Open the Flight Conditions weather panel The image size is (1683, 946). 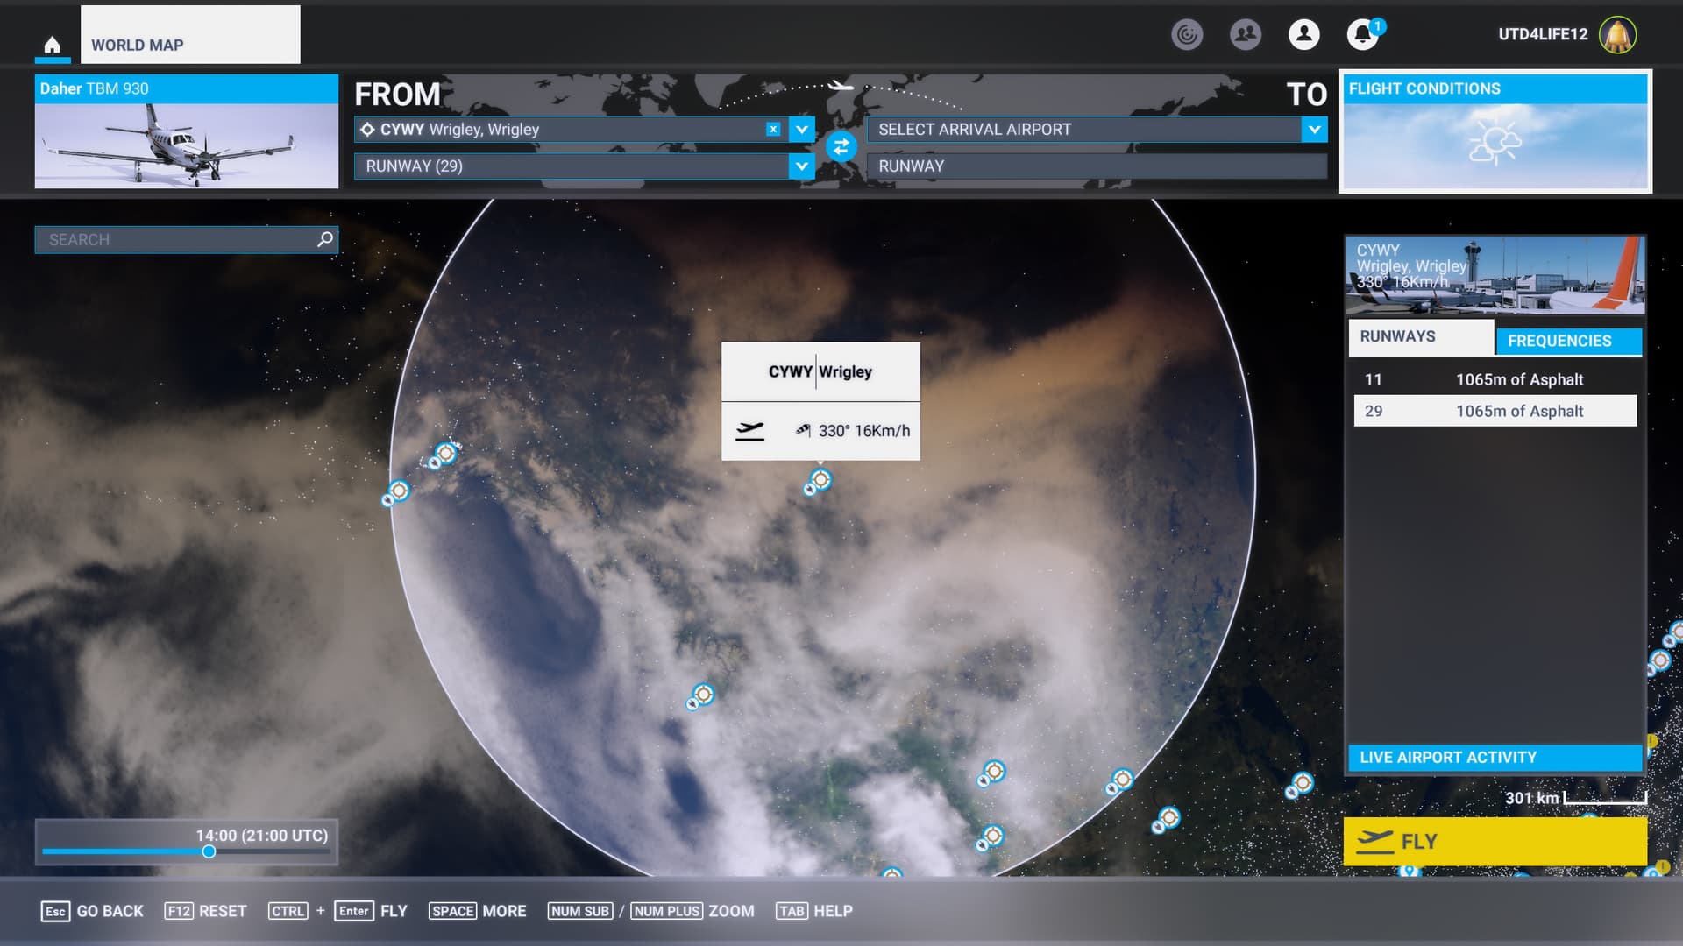pos(1495,131)
